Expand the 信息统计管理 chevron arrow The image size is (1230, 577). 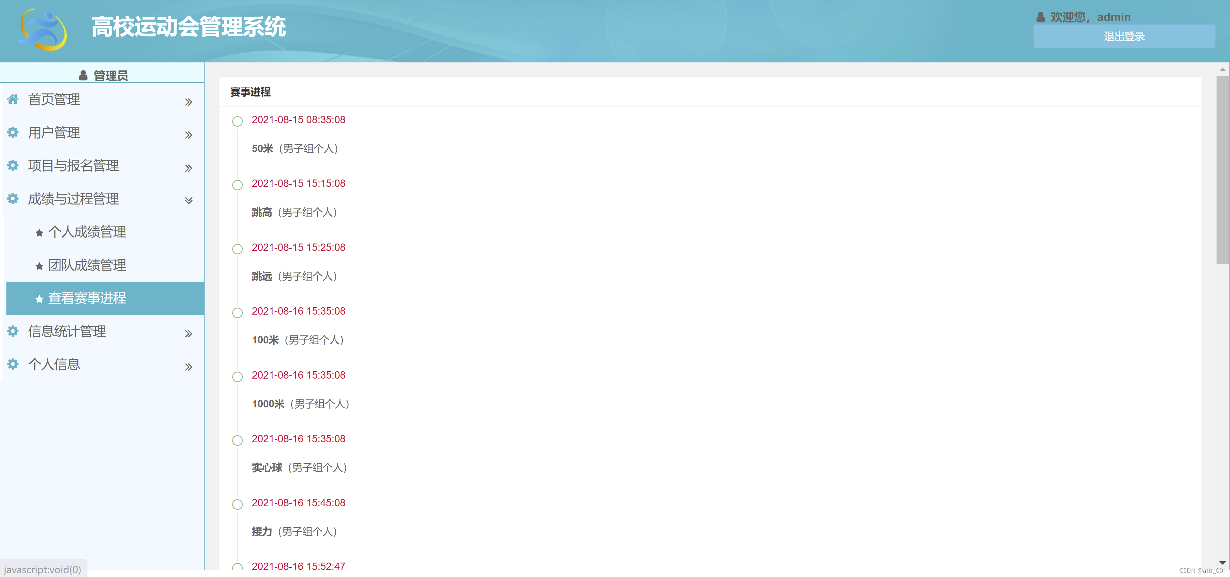point(189,334)
